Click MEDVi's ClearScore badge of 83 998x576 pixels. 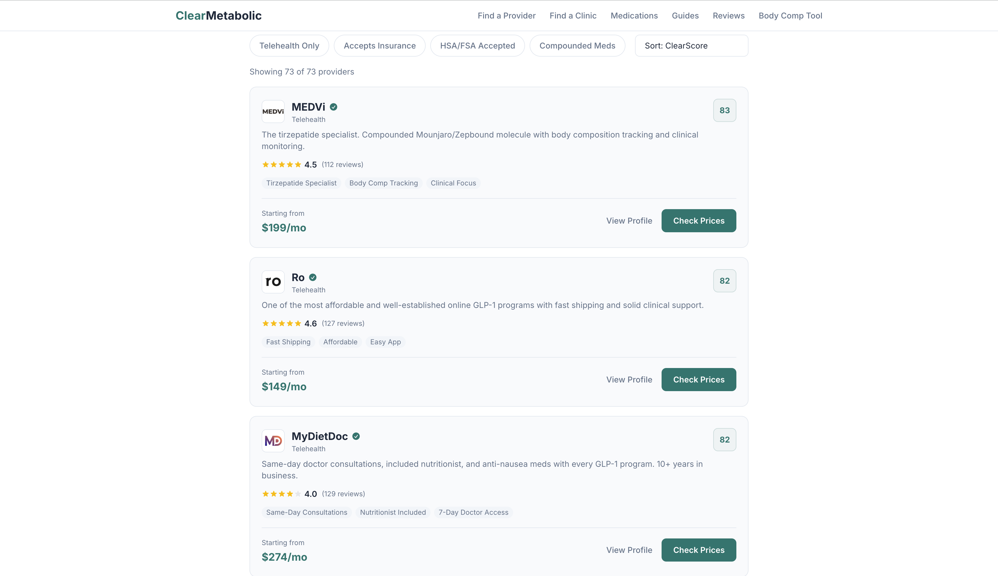click(x=724, y=110)
